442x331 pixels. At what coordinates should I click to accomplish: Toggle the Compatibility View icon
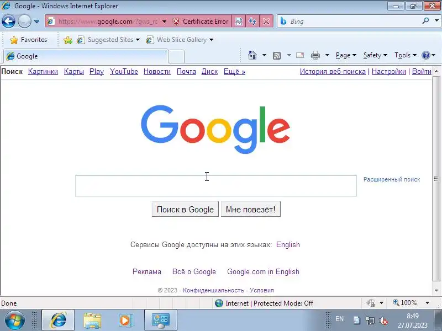tap(239, 22)
